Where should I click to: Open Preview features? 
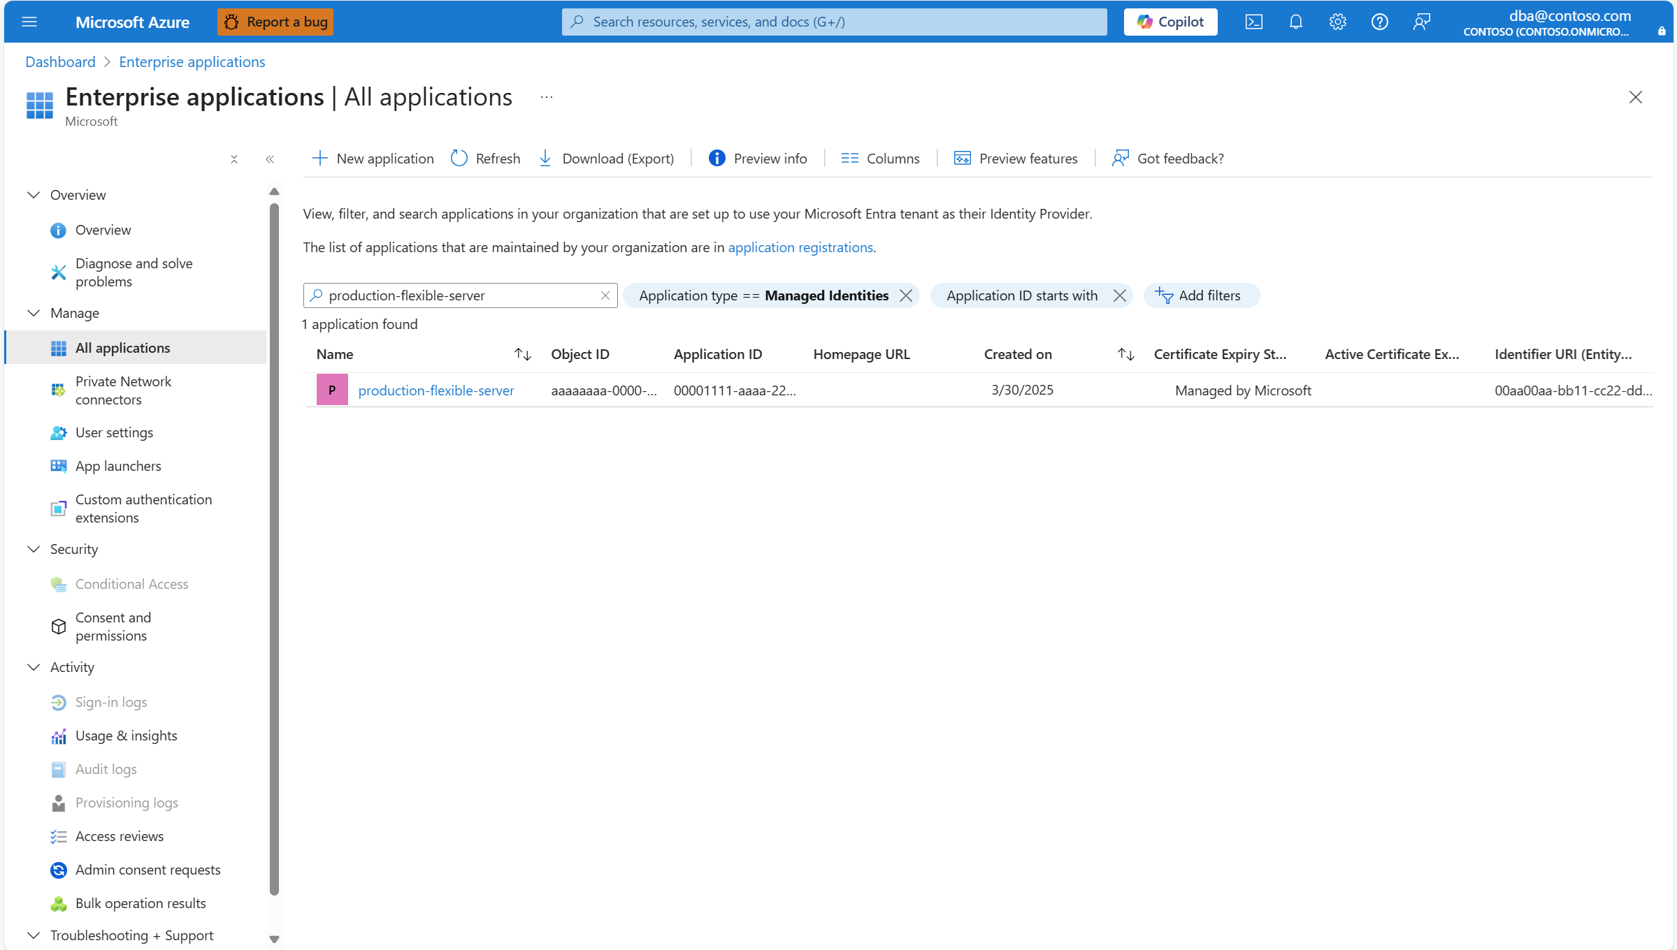tap(1016, 159)
